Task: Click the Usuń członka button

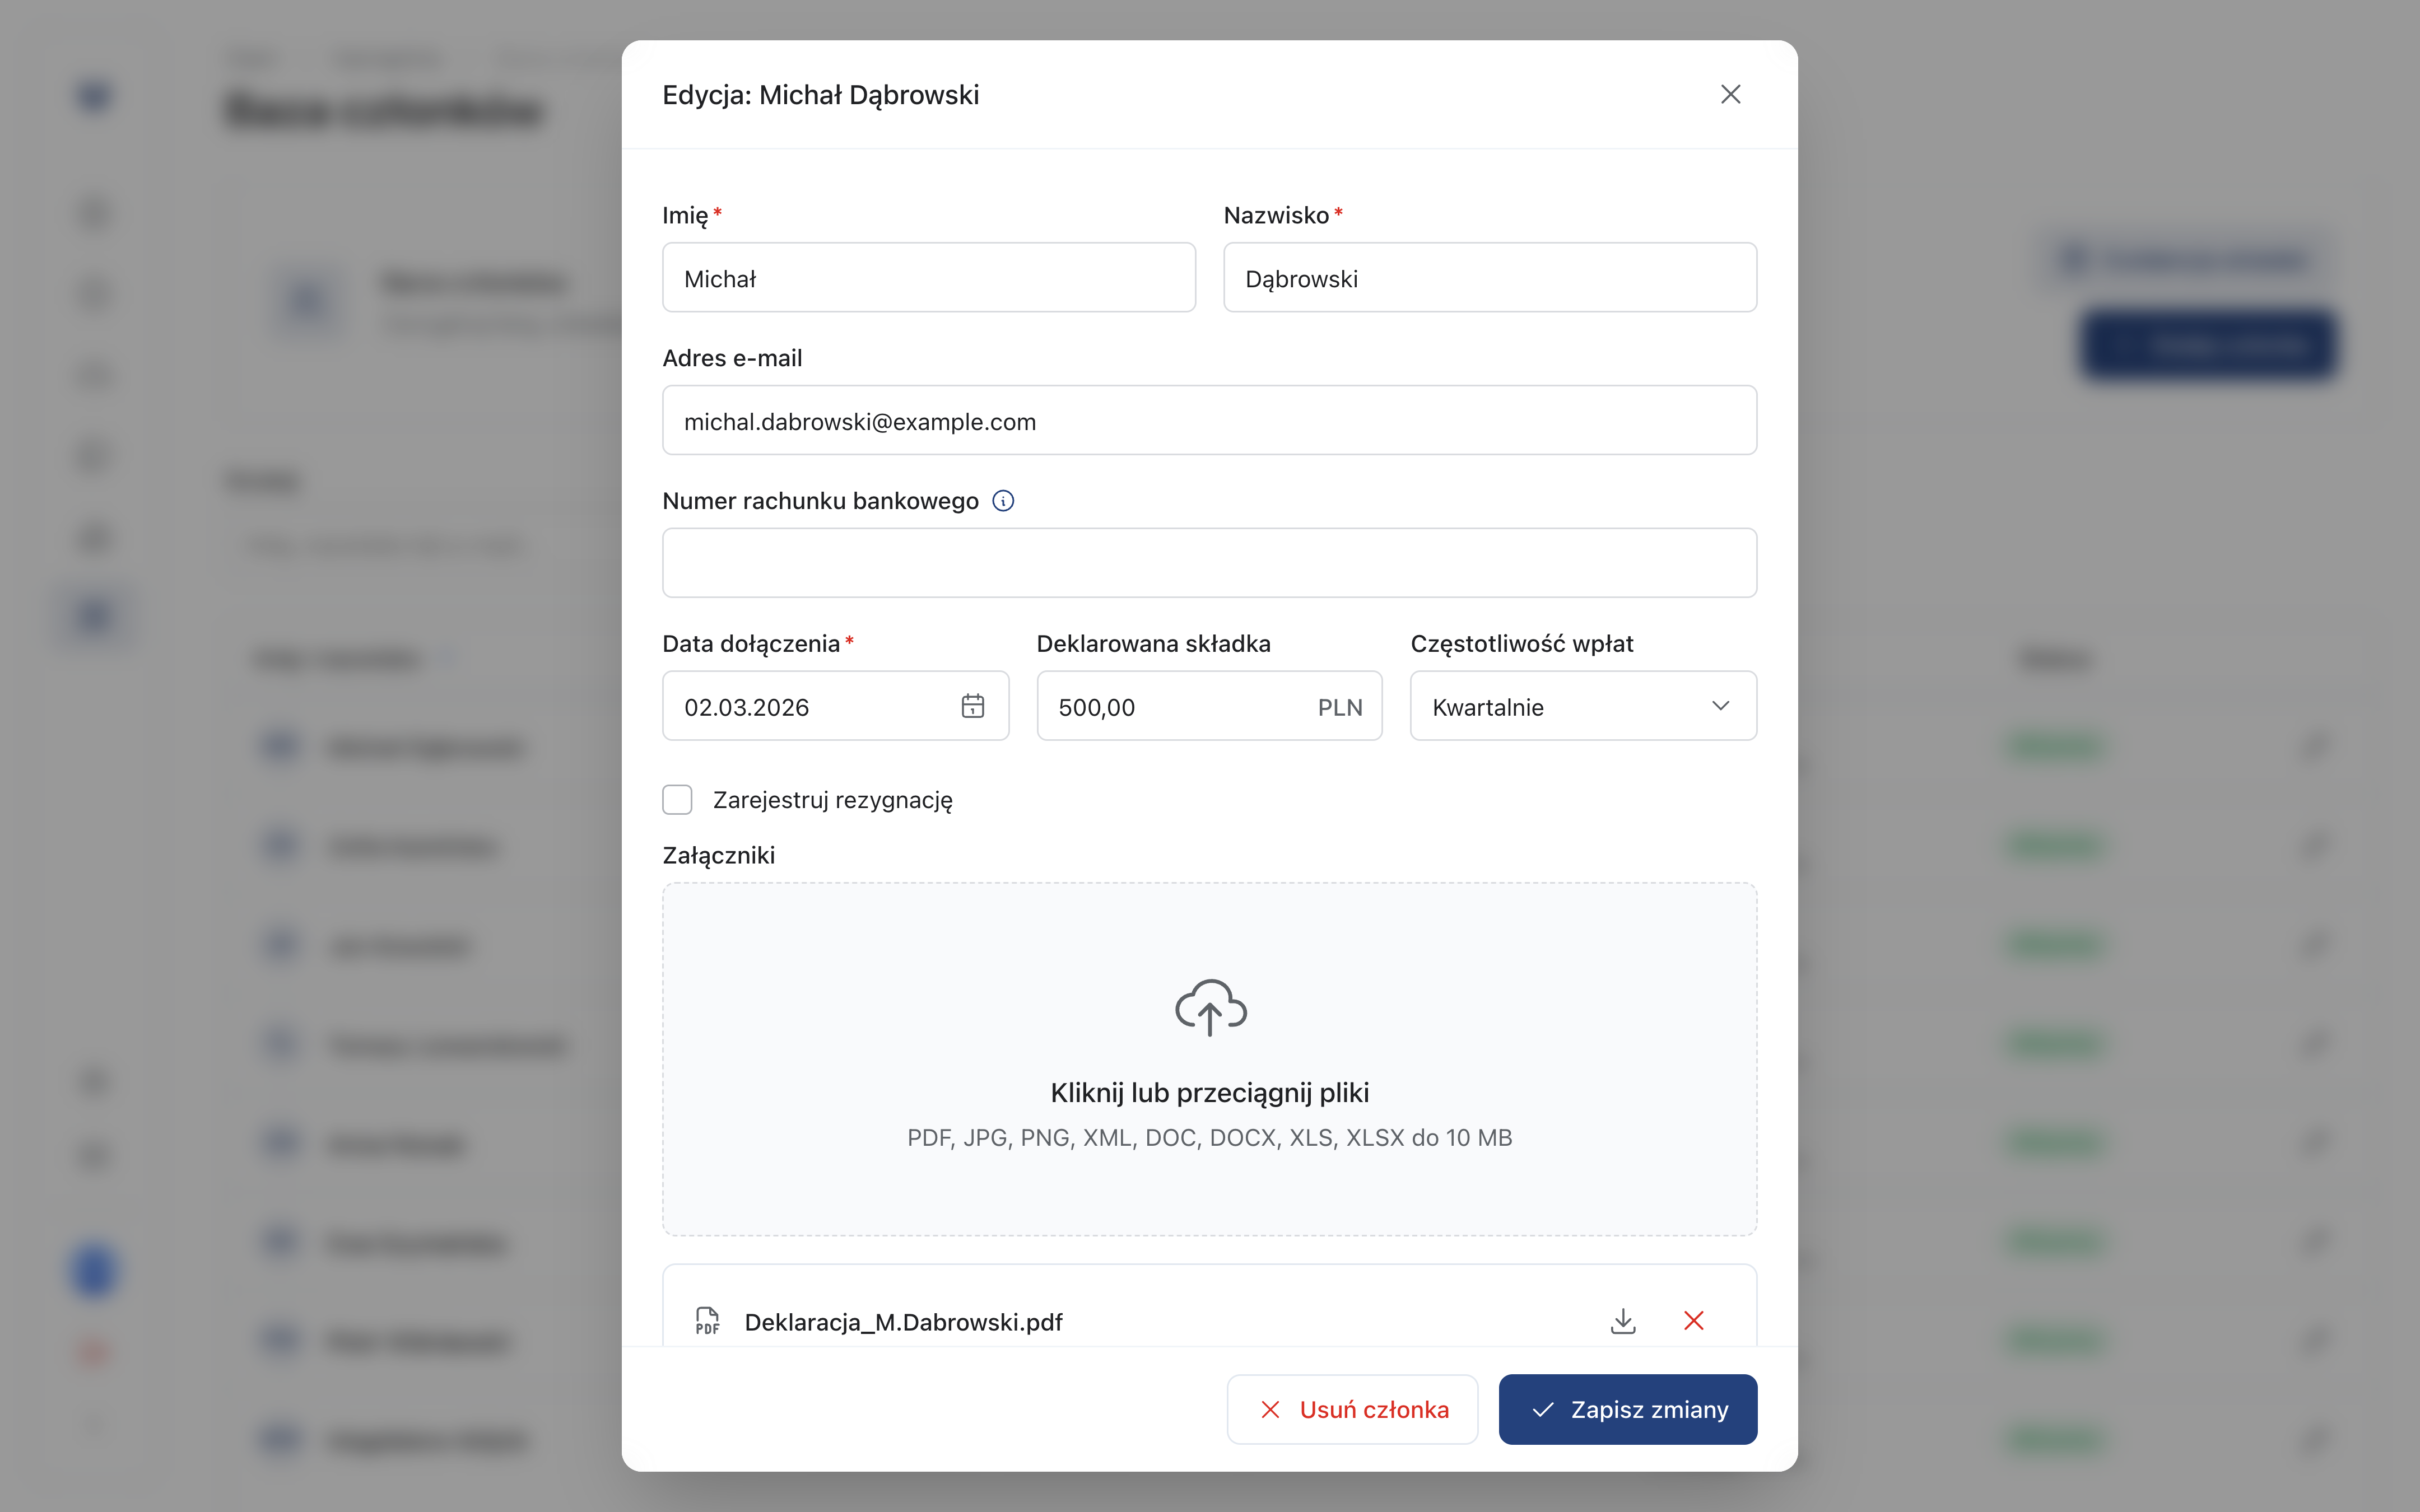Action: pos(1352,1409)
